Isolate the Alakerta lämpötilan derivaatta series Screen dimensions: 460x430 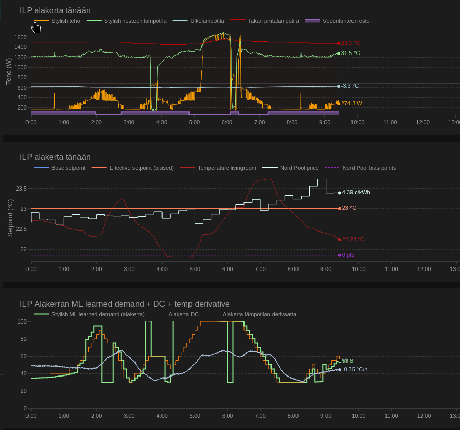click(259, 314)
